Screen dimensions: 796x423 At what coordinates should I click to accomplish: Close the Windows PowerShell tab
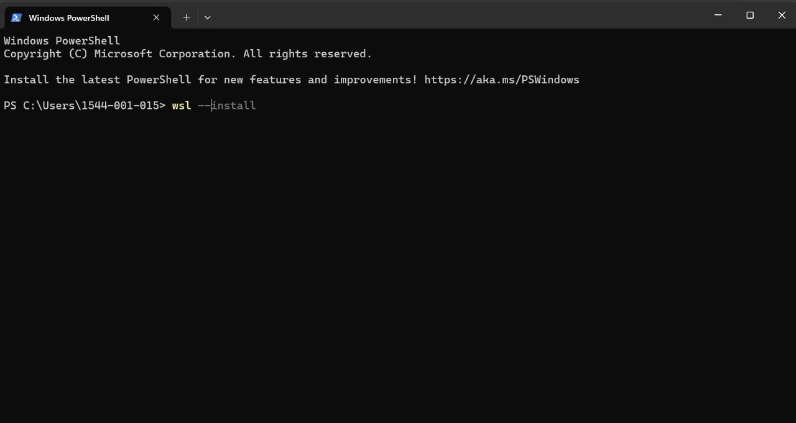coord(156,17)
